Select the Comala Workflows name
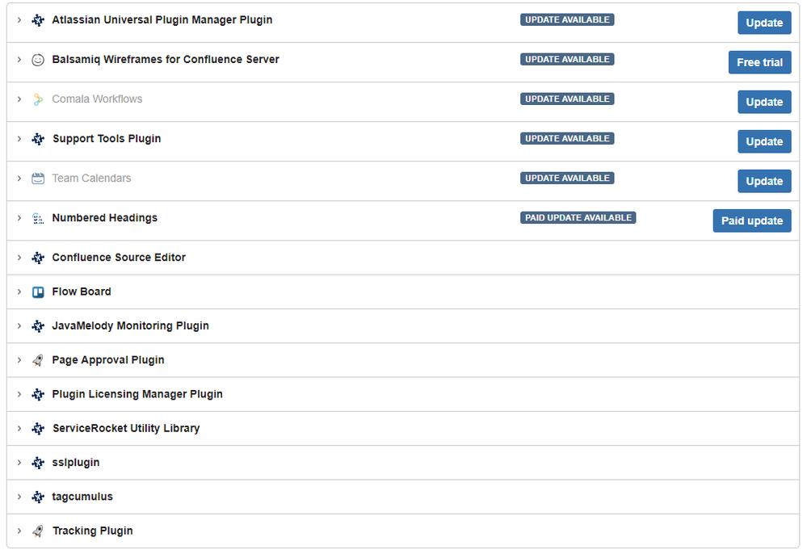The image size is (807, 554). tap(97, 99)
